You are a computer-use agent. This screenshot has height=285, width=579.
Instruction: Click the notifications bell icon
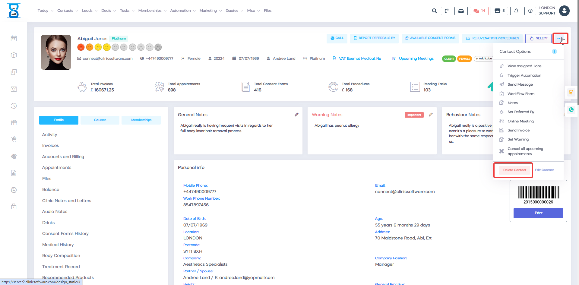coord(516,11)
